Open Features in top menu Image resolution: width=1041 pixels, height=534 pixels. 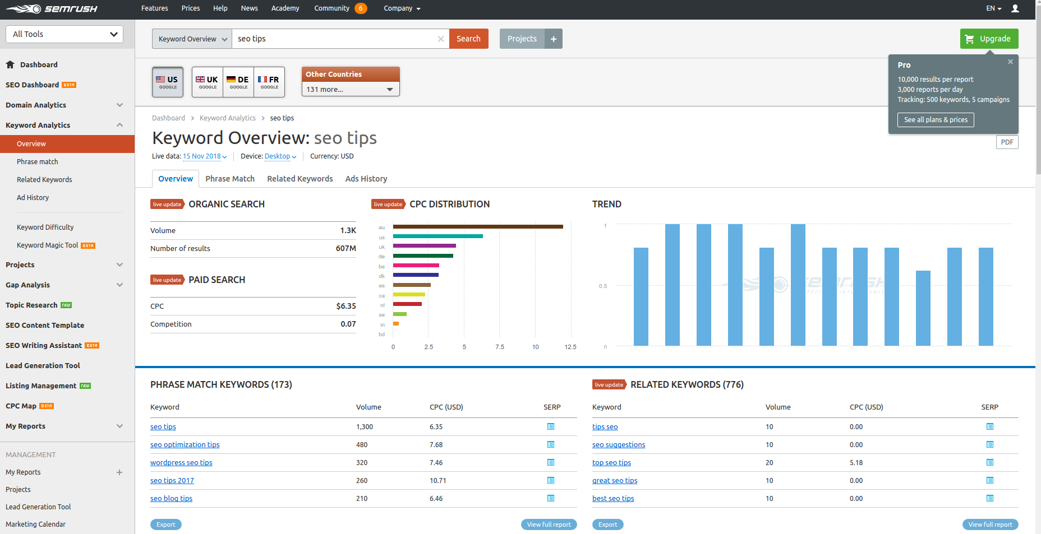pos(155,8)
